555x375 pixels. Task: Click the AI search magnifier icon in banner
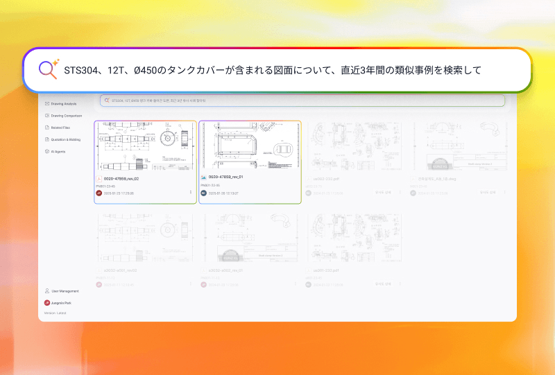(x=48, y=69)
